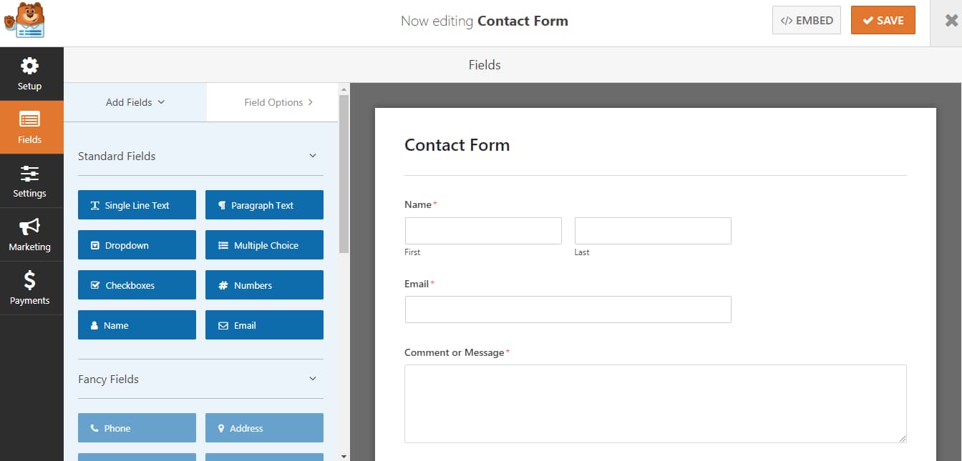Add an Email field

click(264, 325)
